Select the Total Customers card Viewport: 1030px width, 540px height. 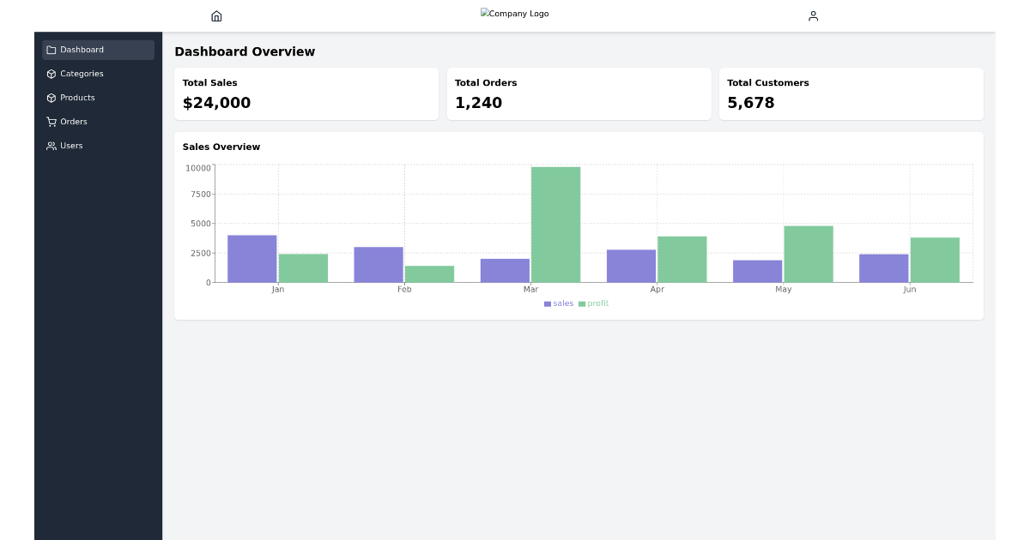[x=851, y=93]
